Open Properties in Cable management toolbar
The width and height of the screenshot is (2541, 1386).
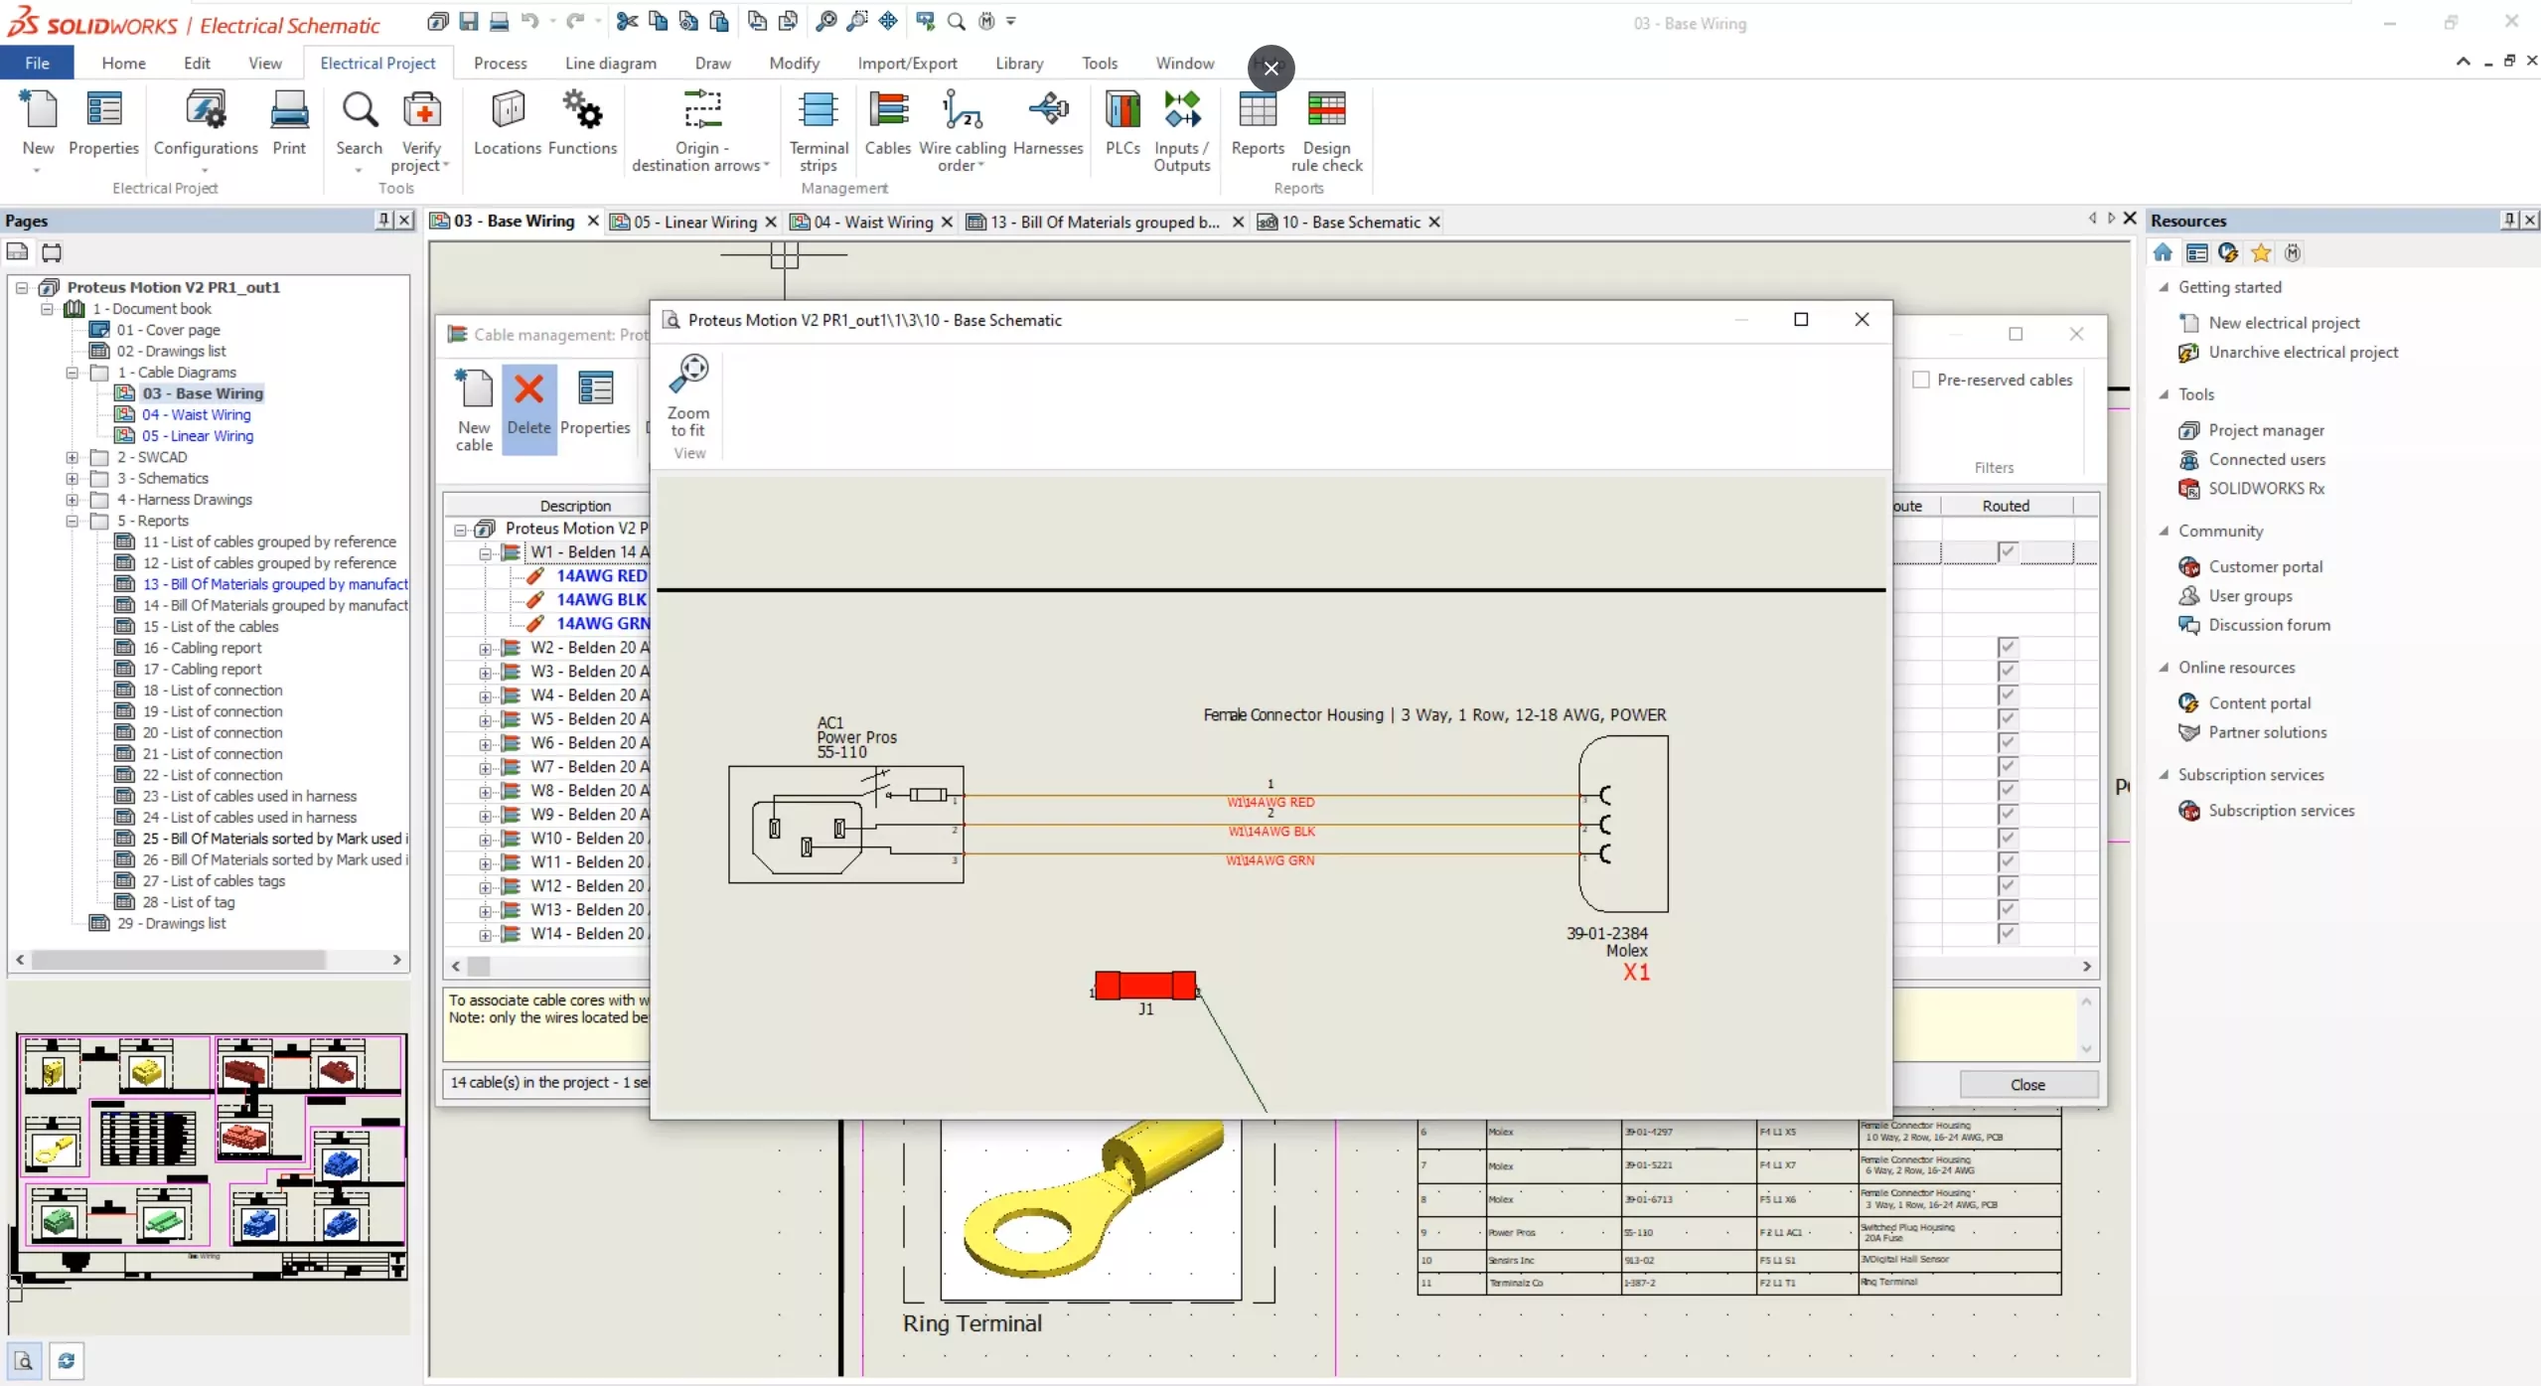coord(595,402)
